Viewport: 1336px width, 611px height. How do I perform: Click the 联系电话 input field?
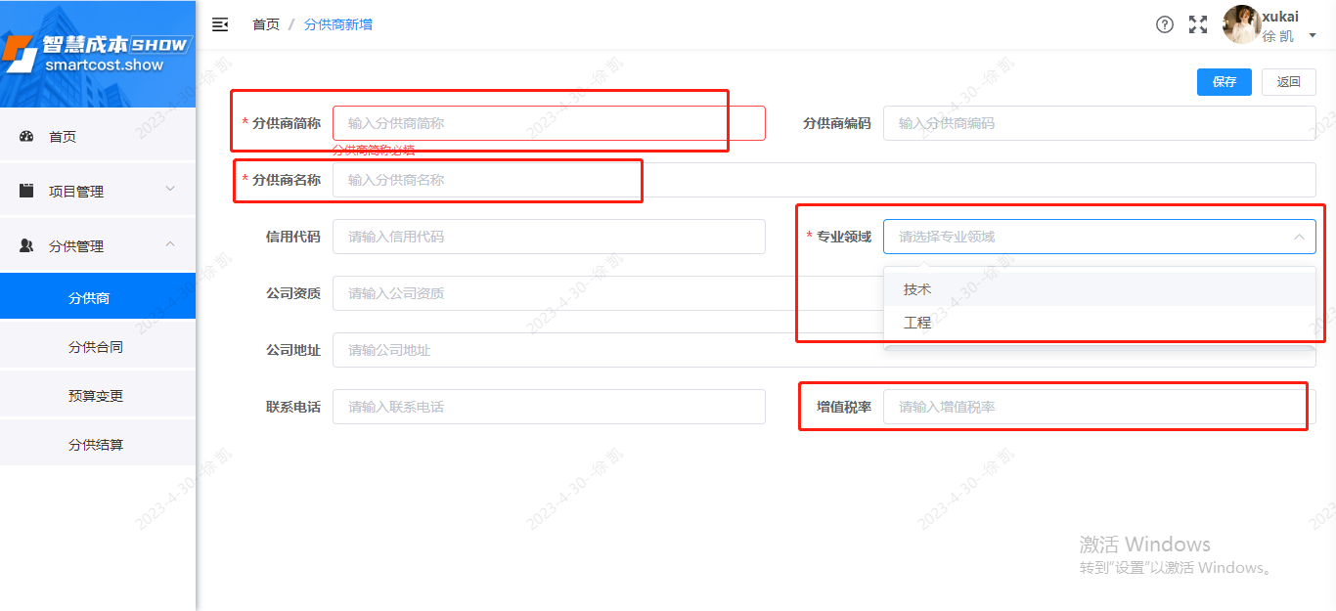549,407
